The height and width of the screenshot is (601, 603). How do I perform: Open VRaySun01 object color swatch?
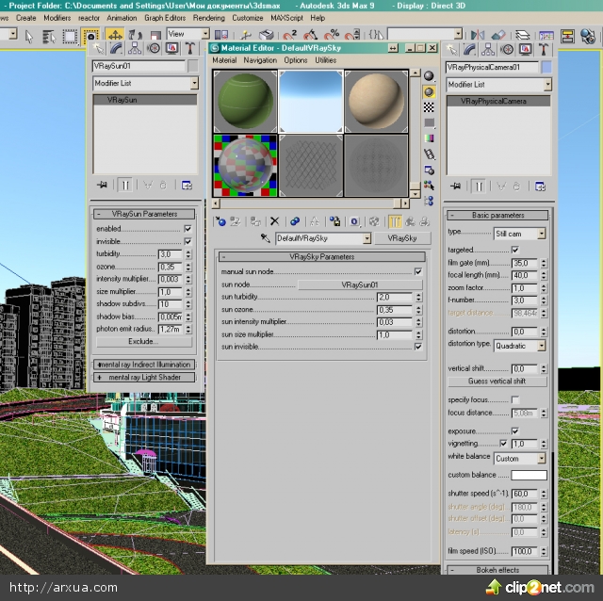[x=192, y=66]
